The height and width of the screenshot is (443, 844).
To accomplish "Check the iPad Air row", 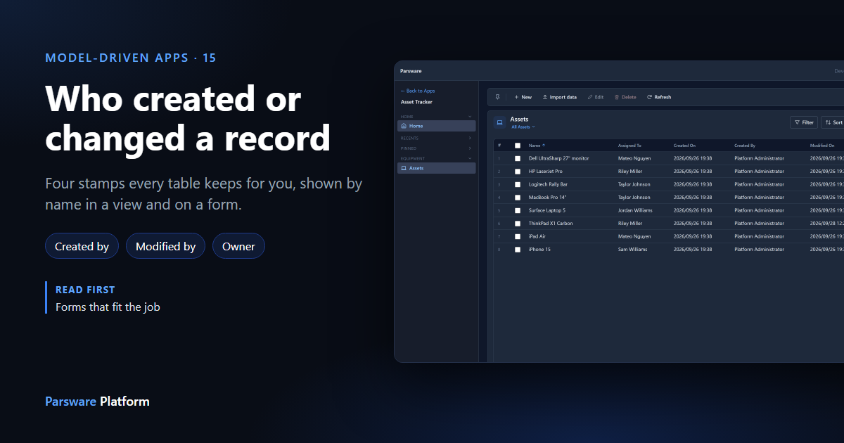I will (518, 236).
